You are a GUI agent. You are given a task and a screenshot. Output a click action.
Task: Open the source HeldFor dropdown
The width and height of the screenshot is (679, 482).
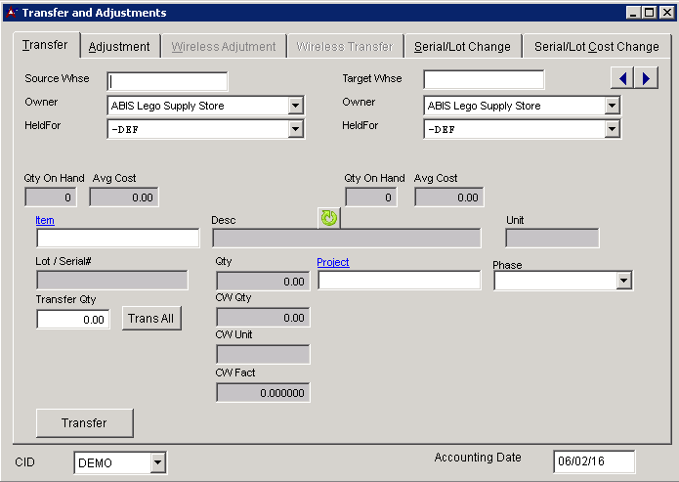295,129
